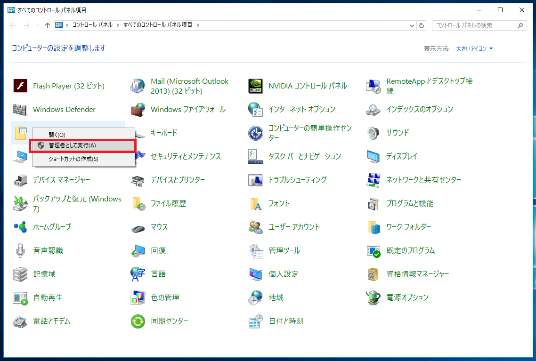The width and height of the screenshot is (536, 361).
Task: Open 電話とモデム icon
Action: point(20,321)
